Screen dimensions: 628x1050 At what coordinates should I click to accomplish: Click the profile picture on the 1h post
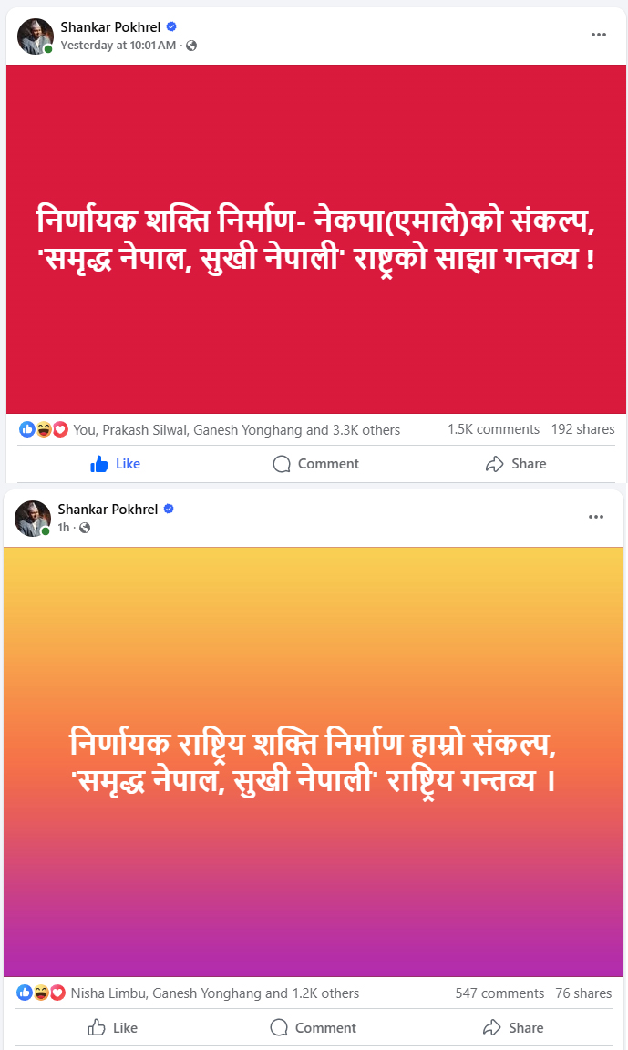pos(33,519)
